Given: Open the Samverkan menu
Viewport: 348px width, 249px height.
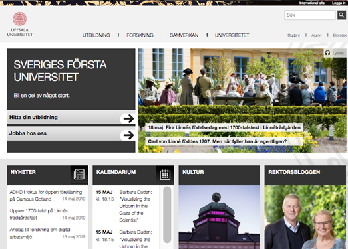Looking at the screenshot, I should tap(184, 35).
